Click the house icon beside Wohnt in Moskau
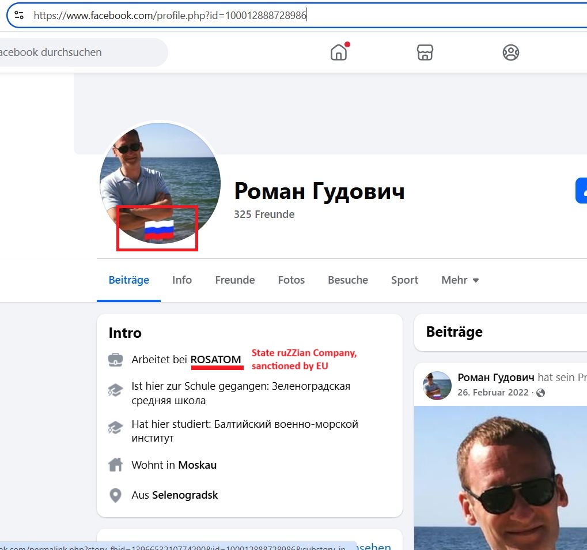The height and width of the screenshot is (550, 587). coord(116,465)
